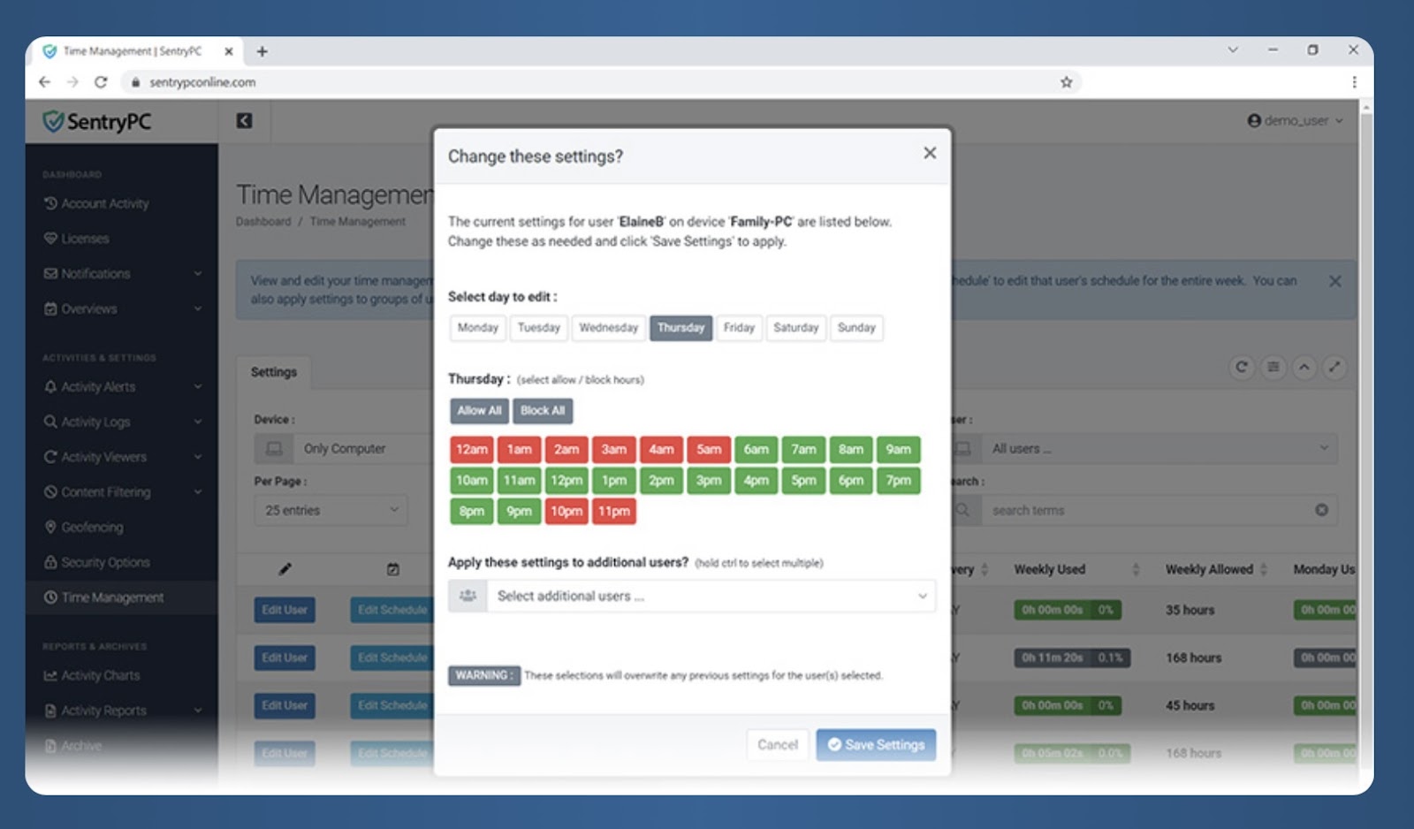Collapse the panel with the up arrow icon
Screen dimensions: 1414x829
tap(1304, 367)
